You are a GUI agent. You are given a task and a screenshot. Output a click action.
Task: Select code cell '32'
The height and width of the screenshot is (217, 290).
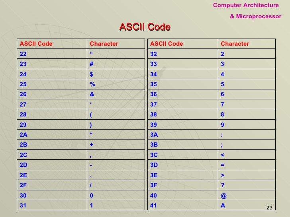[x=183, y=54]
